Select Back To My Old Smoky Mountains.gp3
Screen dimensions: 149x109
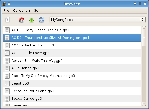pos(72,76)
